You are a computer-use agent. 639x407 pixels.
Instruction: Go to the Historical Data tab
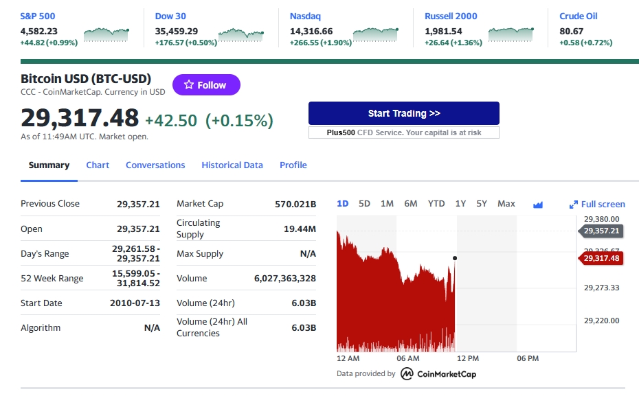pos(232,165)
